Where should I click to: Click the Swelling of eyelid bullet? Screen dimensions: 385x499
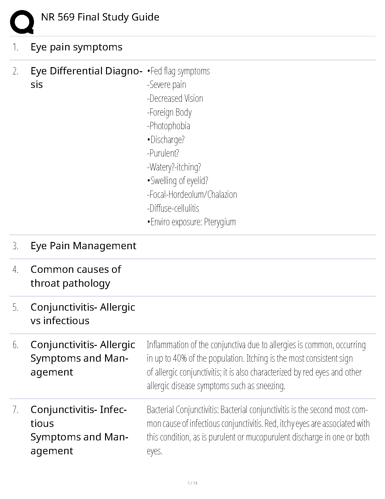tap(177, 181)
